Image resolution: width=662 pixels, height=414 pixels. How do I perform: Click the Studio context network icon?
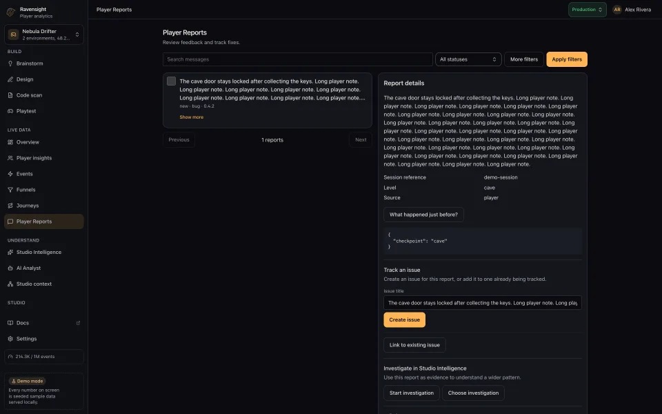tap(10, 284)
